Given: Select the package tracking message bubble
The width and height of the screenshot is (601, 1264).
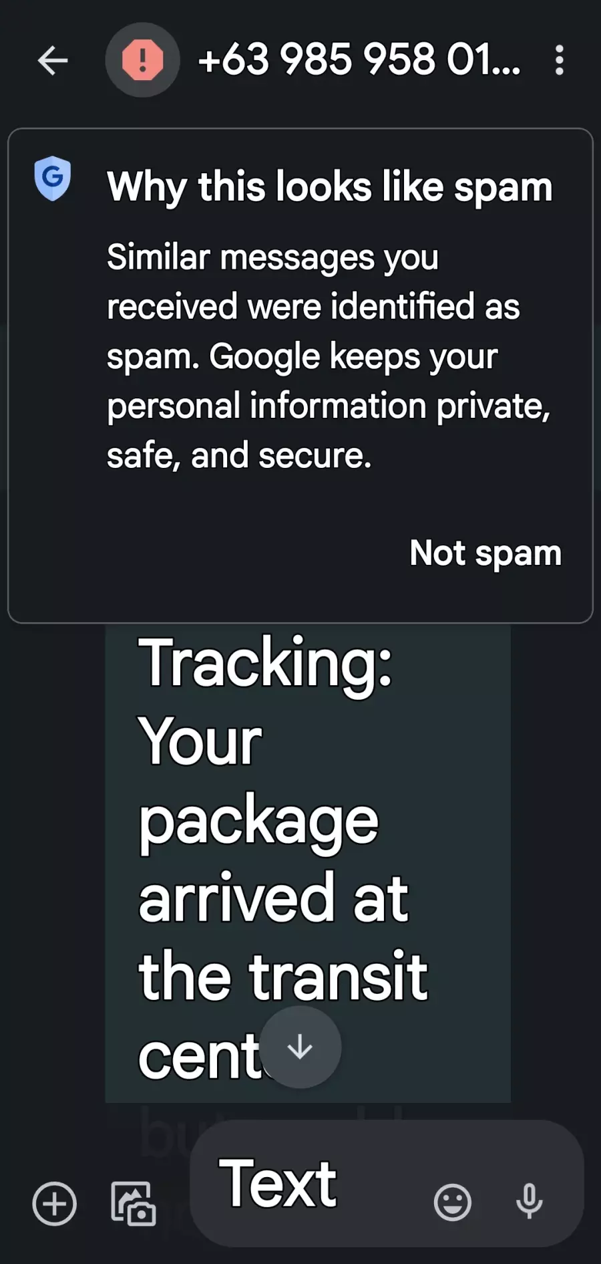Looking at the screenshot, I should 308,863.
